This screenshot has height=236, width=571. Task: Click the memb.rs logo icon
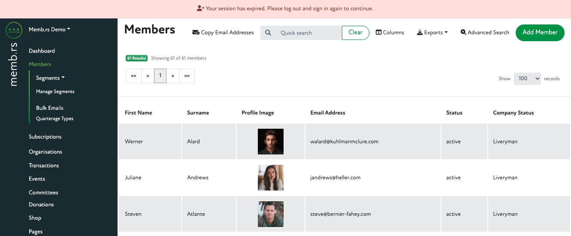14,30
